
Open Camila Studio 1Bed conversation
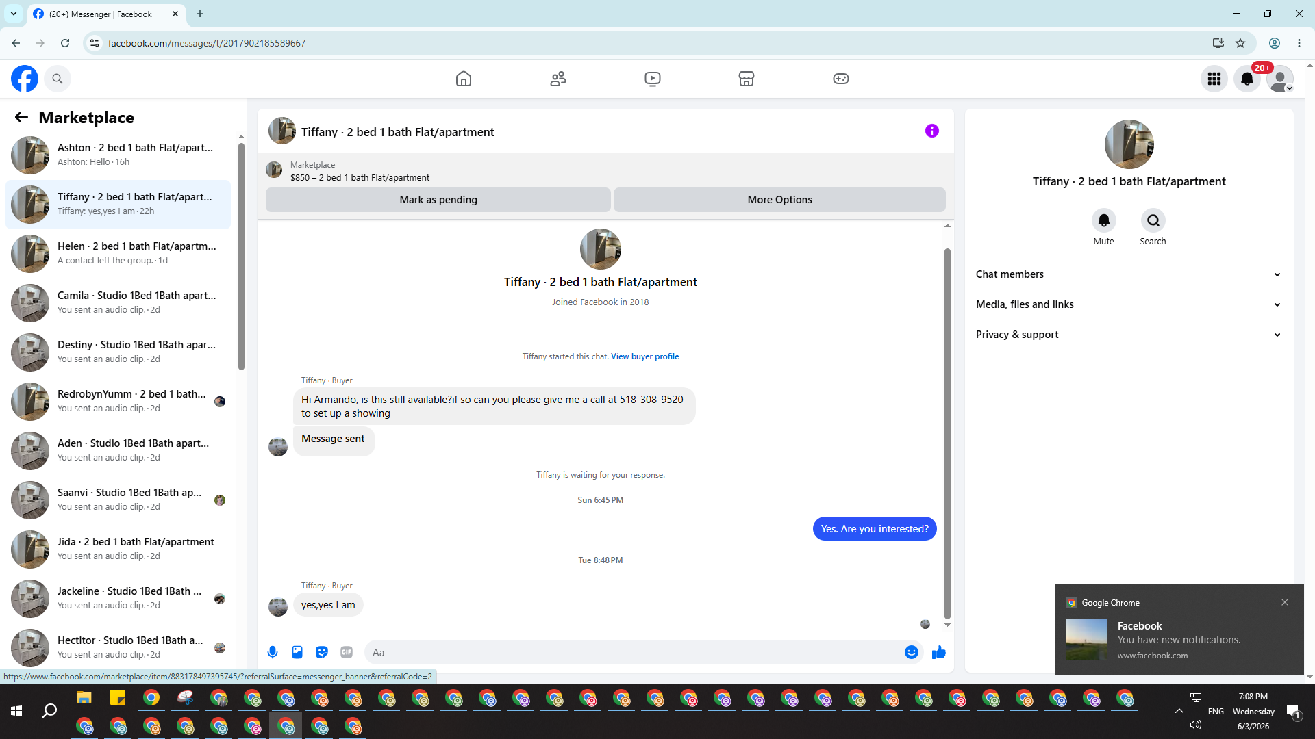point(118,303)
